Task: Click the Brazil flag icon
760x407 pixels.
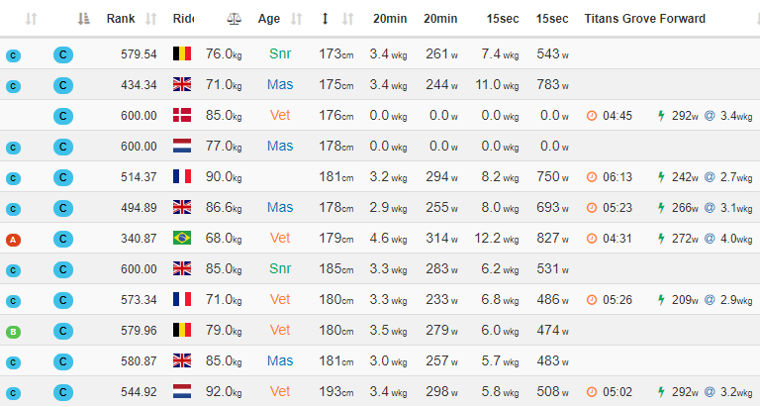Action: coord(182,239)
